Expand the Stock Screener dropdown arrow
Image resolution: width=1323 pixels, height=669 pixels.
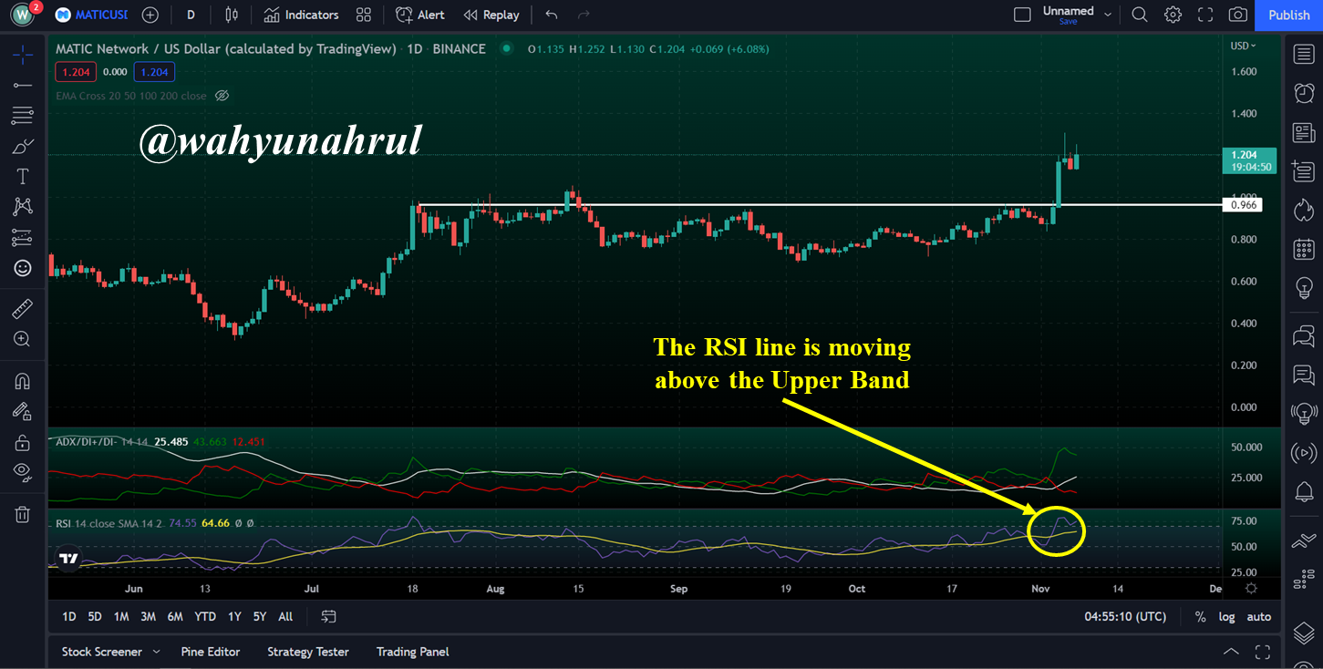(156, 652)
